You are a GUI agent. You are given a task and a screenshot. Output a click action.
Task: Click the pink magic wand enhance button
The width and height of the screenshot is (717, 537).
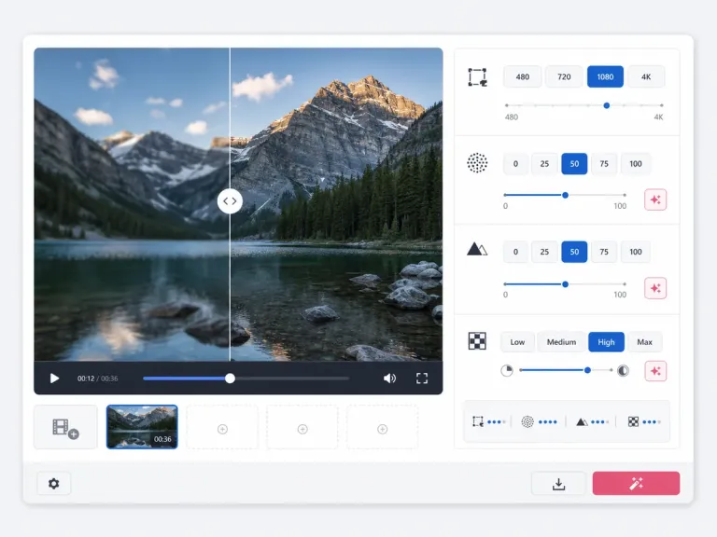pos(636,484)
